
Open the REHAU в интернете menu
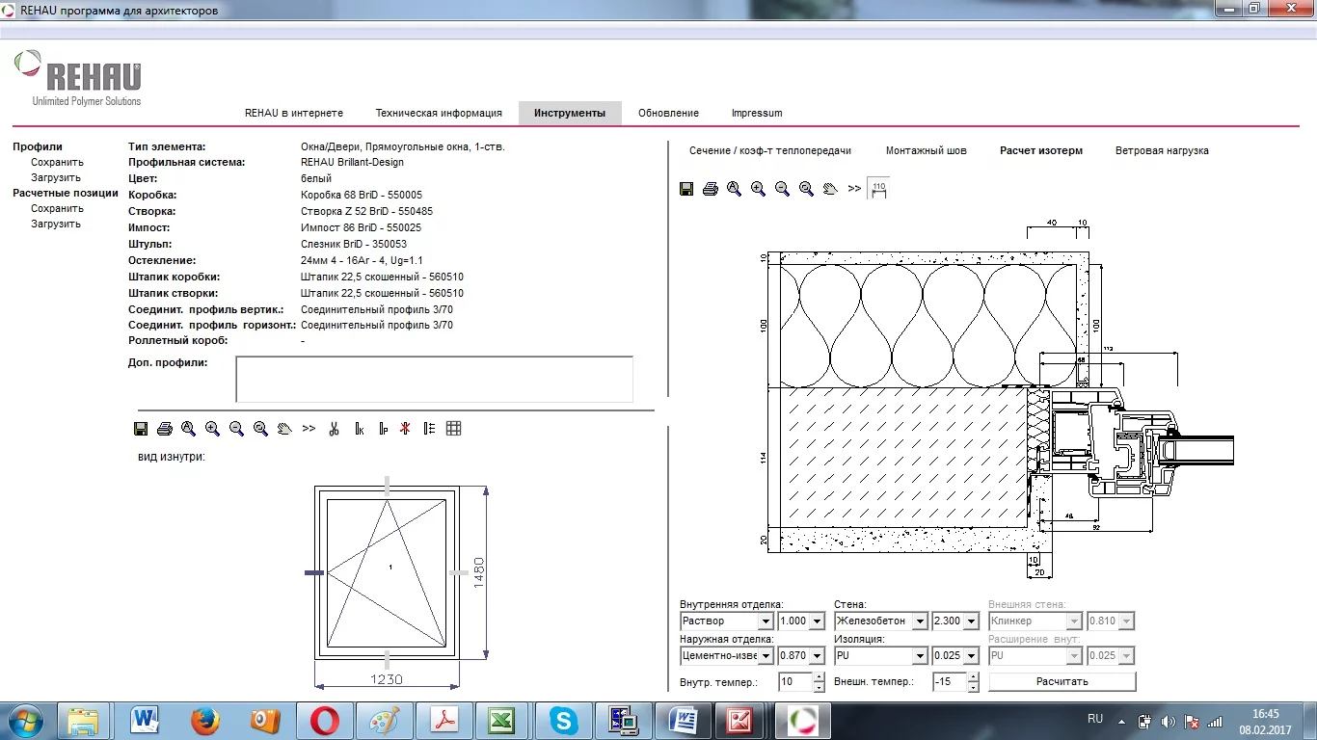click(x=294, y=113)
